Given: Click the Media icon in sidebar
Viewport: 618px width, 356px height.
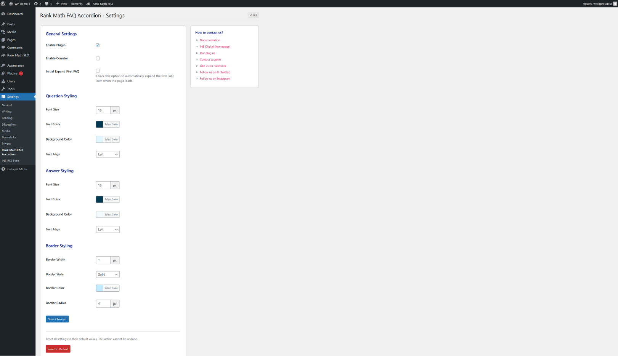Looking at the screenshot, I should 3,32.
